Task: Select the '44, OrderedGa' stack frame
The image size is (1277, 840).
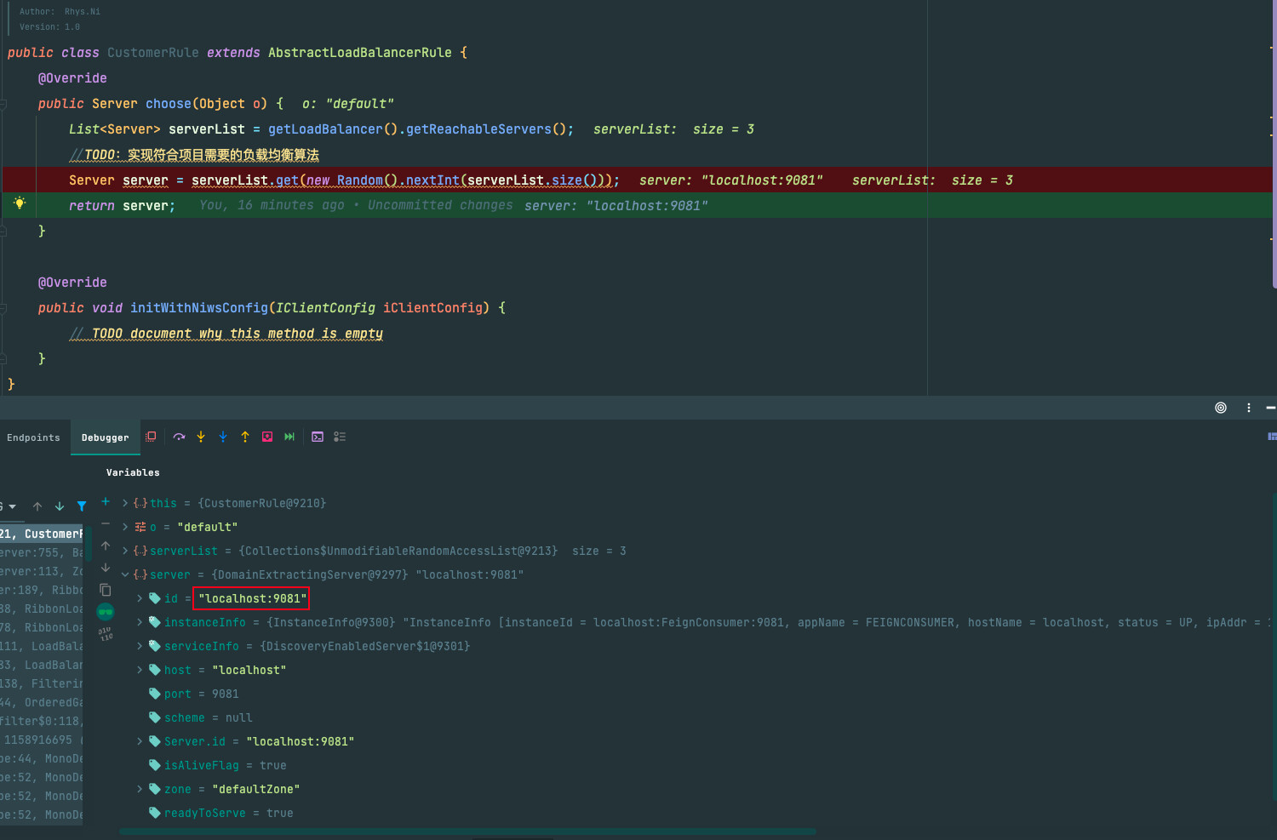Action: [42, 702]
